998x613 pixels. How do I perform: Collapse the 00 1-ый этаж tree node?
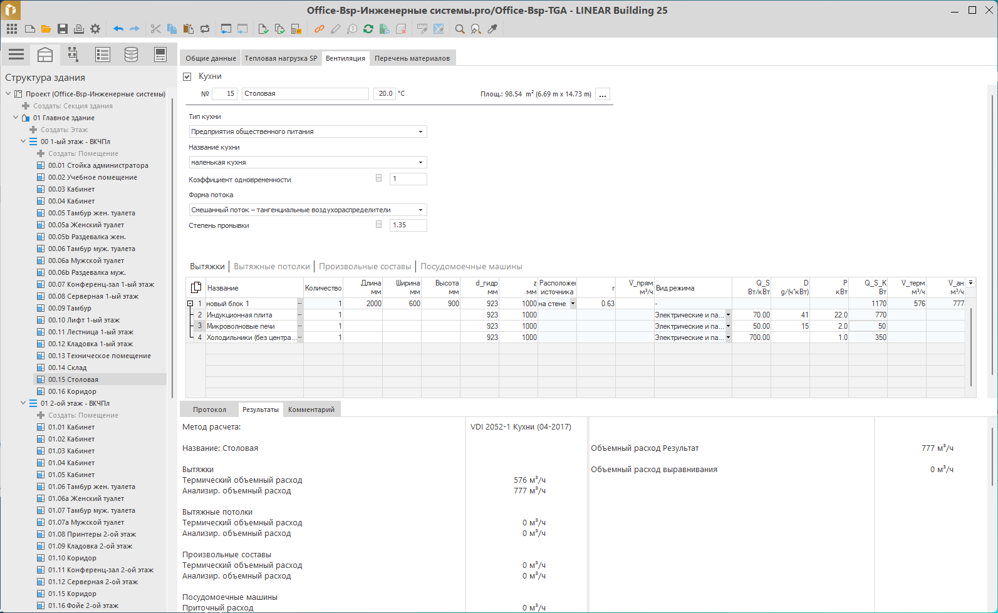[x=23, y=142]
